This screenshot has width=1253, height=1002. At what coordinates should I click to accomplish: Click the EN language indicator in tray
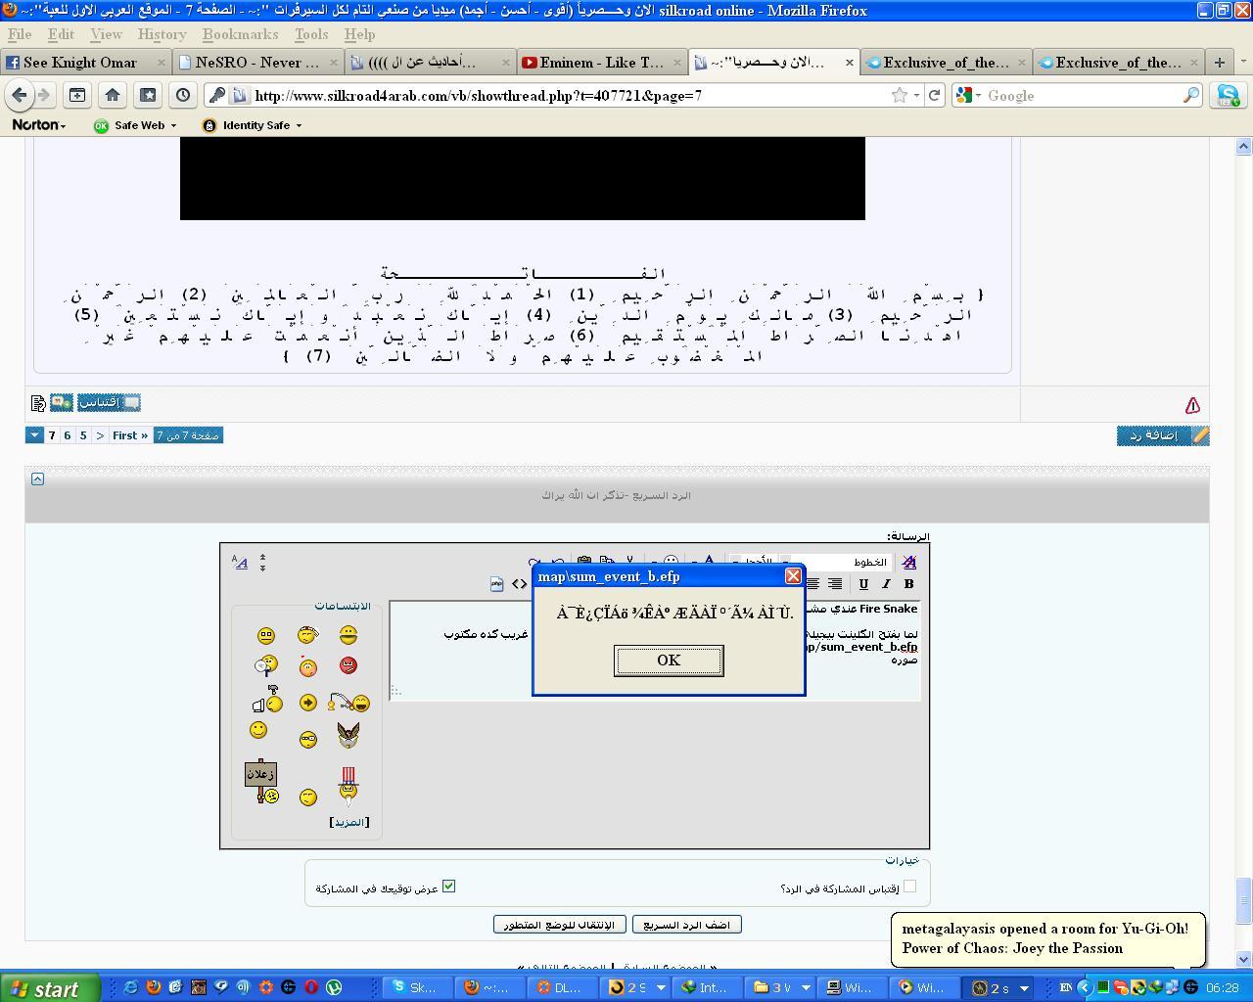pos(1066,988)
